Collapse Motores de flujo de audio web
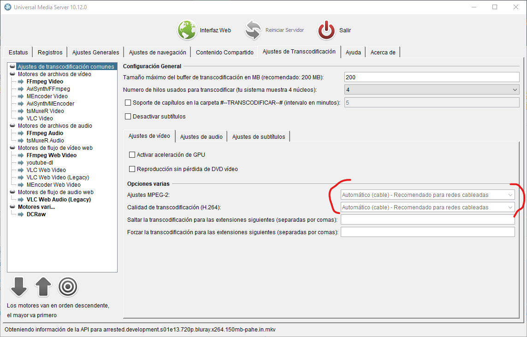 12,192
